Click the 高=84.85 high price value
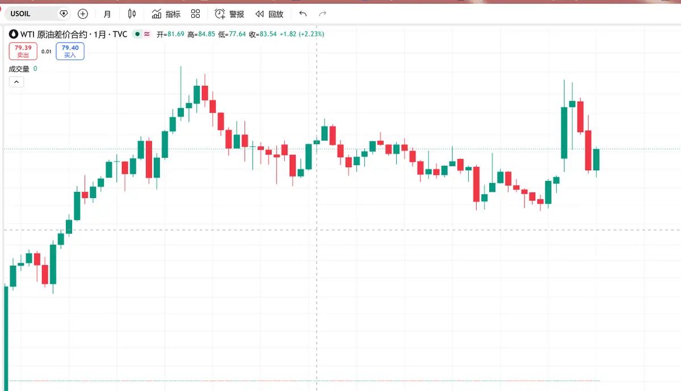 pos(201,34)
